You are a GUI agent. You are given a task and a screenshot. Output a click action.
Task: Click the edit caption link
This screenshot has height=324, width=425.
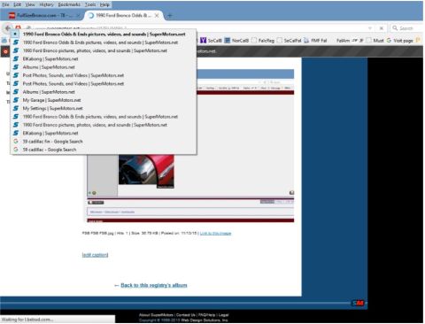click(95, 255)
